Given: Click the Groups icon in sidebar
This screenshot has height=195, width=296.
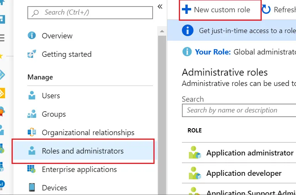Looking at the screenshot, I should (32, 114).
